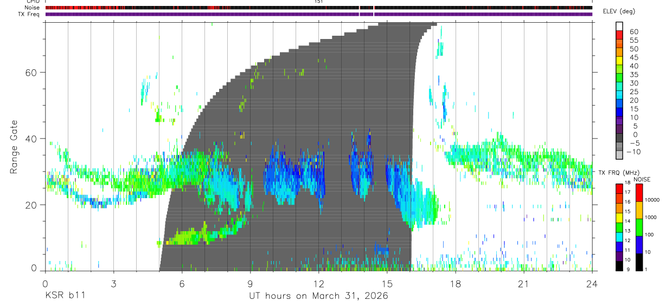Click the red top segment of the TX FRQ colorbar
The width and height of the screenshot is (666, 307).
tap(619, 188)
